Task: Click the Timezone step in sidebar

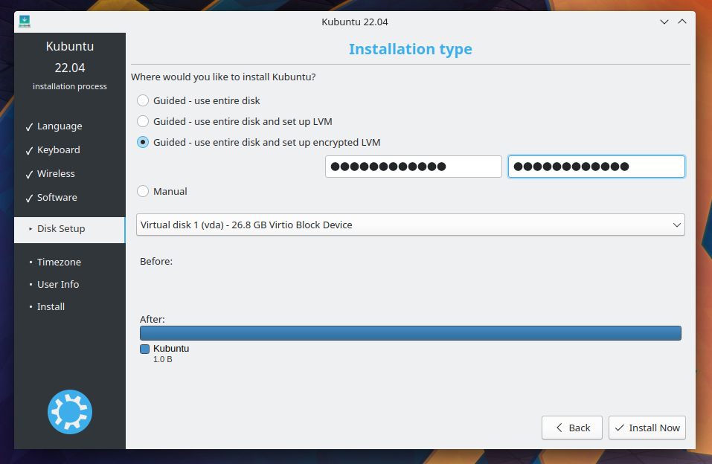Action: tap(59, 262)
